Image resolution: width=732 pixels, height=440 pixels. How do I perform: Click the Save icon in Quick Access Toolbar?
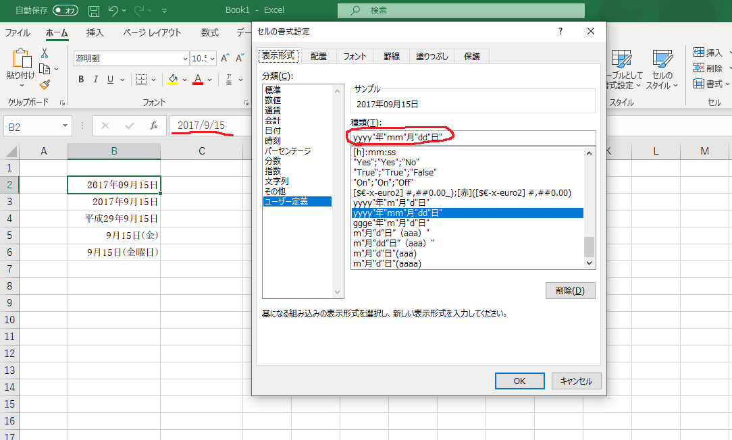93,10
